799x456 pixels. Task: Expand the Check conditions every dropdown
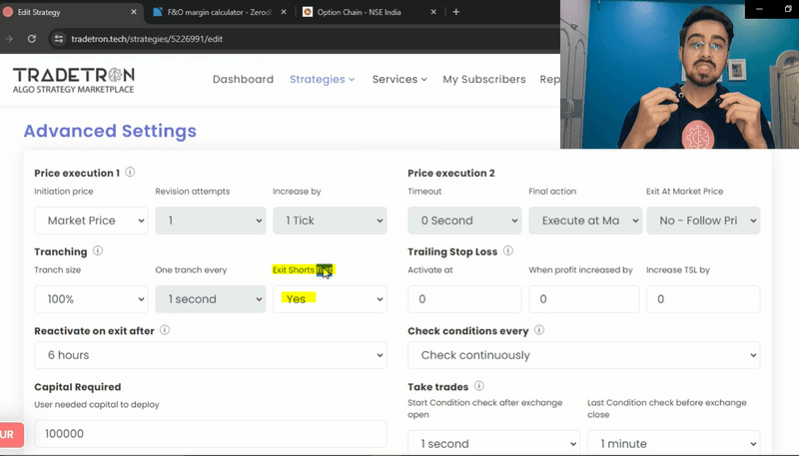point(583,355)
